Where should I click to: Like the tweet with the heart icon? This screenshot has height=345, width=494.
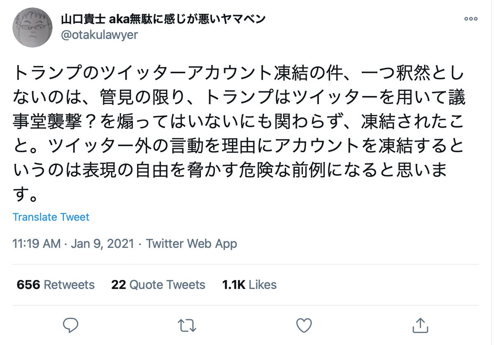pyautogui.click(x=304, y=325)
